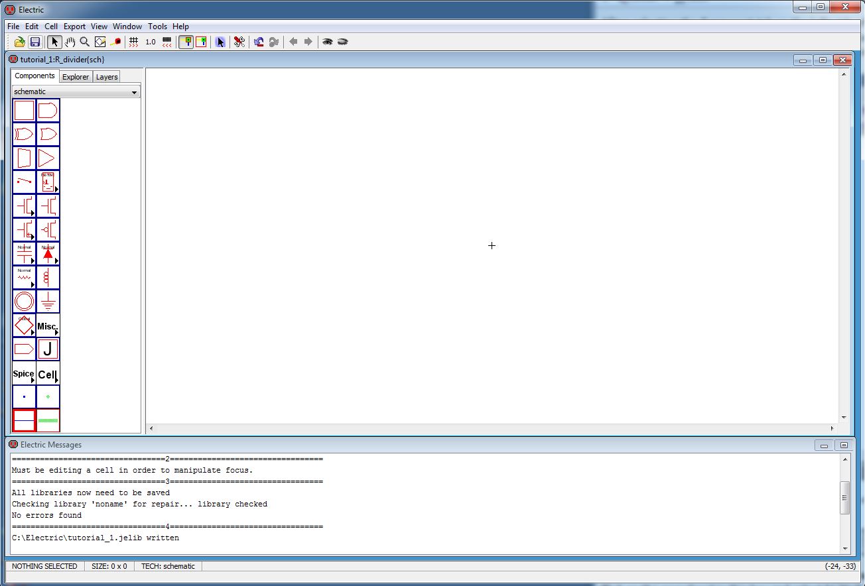The height and width of the screenshot is (586, 865).
Task: Select the multiplexer component
Action: coord(24,158)
